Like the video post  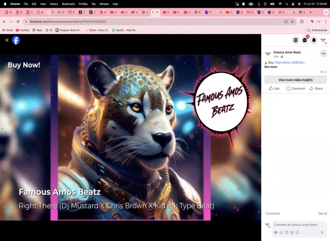pyautogui.click(x=274, y=89)
